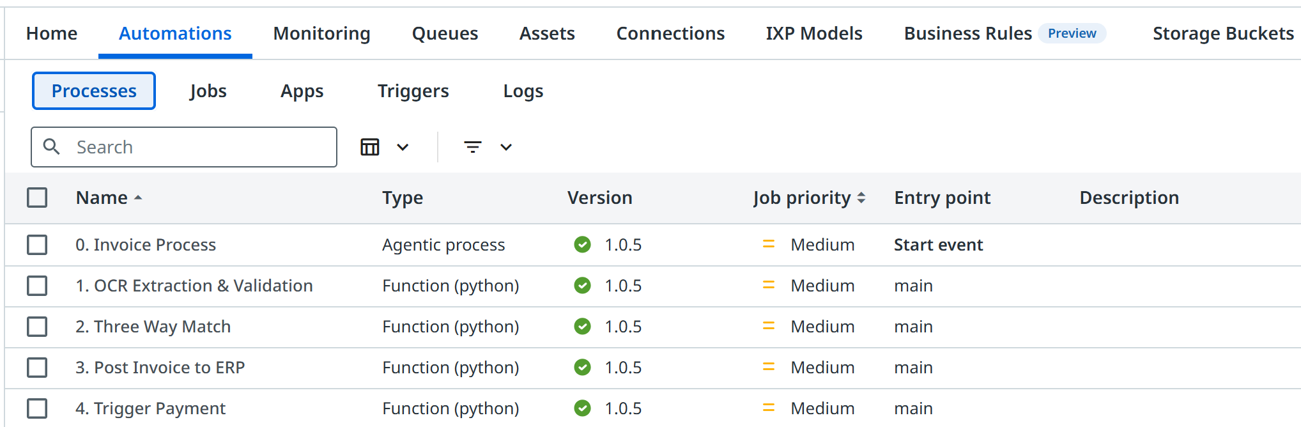Viewport: 1301px width, 427px height.
Task: Go to the Home tab
Action: [52, 33]
